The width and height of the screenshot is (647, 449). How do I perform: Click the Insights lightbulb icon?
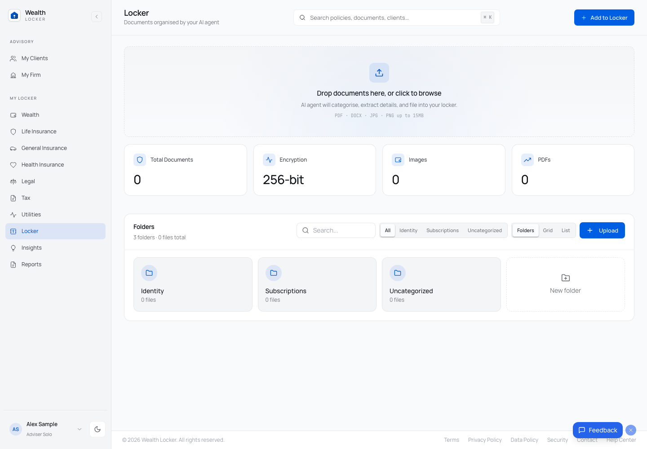(x=13, y=248)
